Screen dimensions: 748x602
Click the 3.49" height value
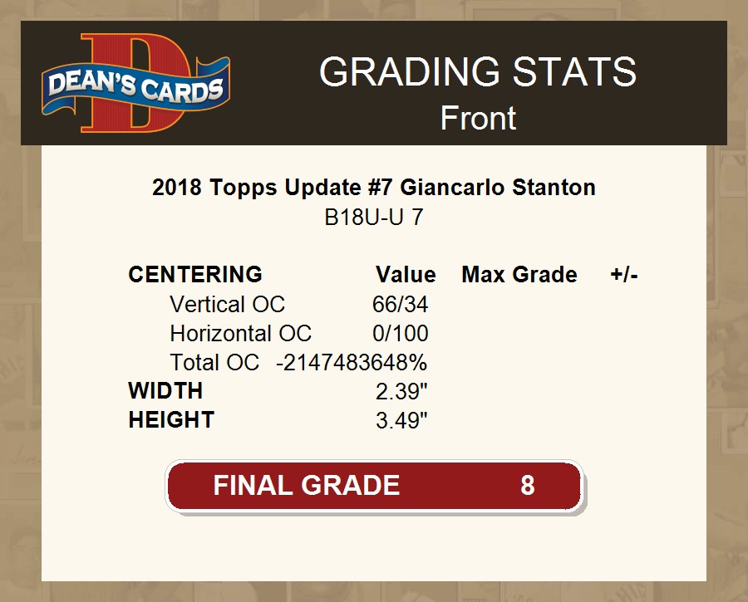point(401,420)
